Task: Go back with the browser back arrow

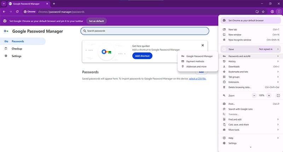Action: (x=4, y=12)
